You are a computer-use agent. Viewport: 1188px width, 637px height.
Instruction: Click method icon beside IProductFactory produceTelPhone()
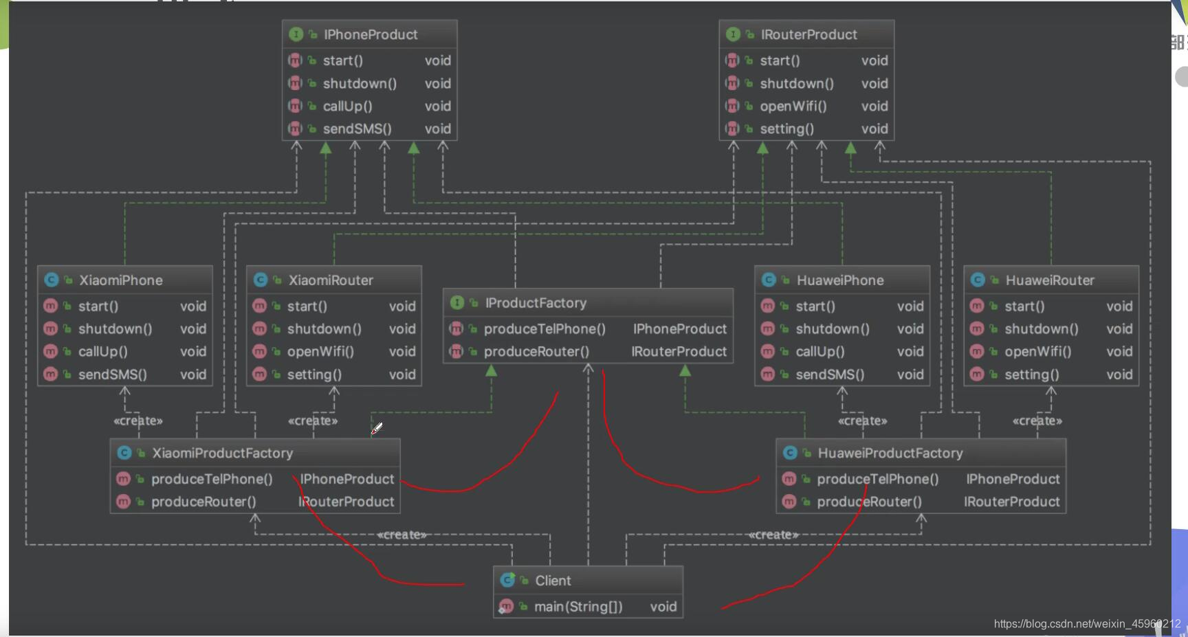(456, 328)
